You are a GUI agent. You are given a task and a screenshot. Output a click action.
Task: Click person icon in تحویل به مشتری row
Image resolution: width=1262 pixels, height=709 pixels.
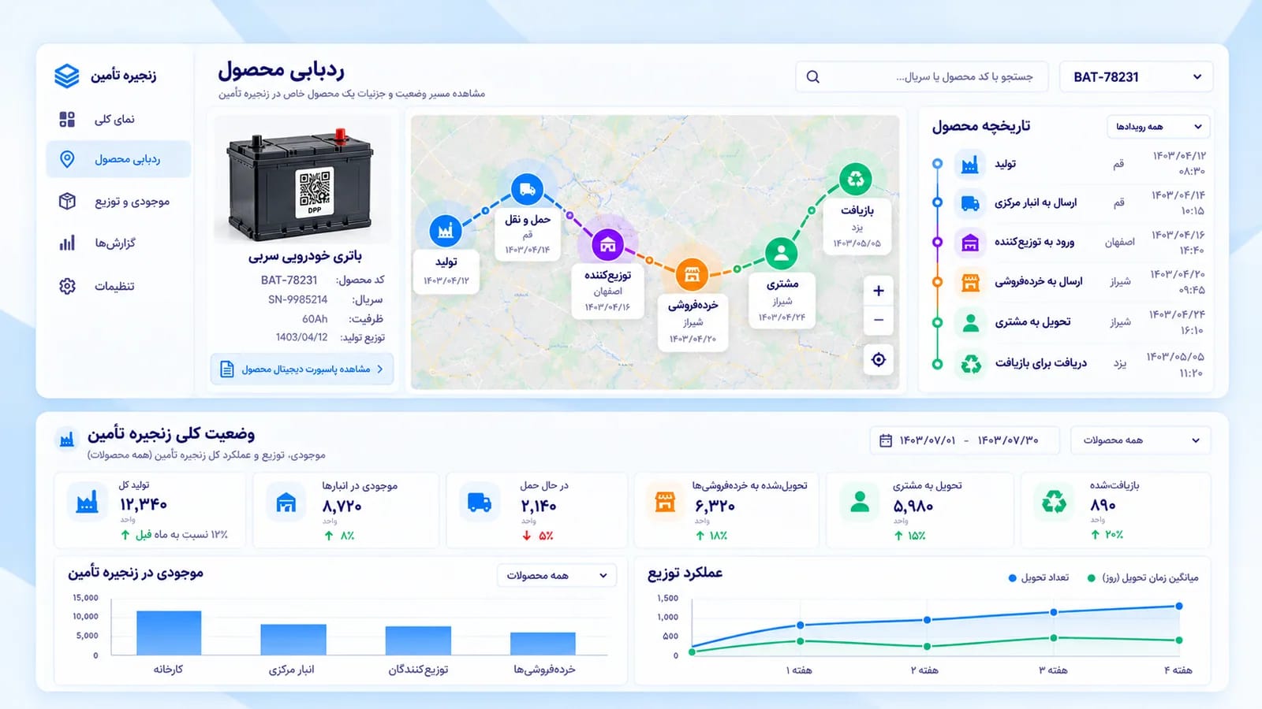[970, 322]
